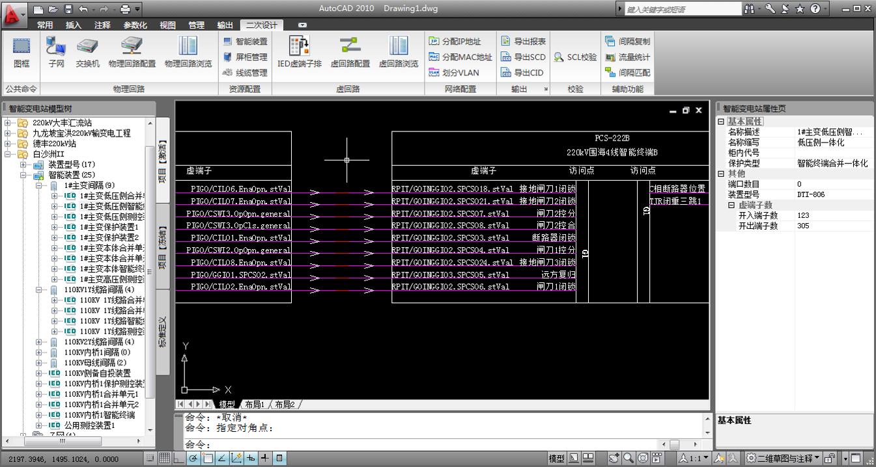The height and width of the screenshot is (467, 876).
Task: Toggle object snap in the status bar
Action: (x=208, y=459)
